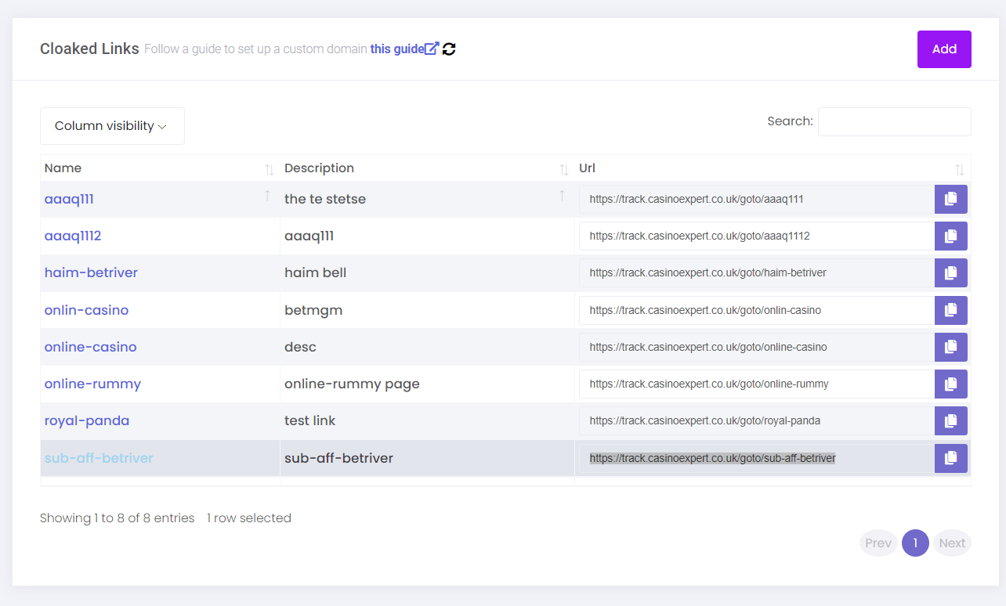Open the aaaq1112 link name

pyautogui.click(x=73, y=236)
